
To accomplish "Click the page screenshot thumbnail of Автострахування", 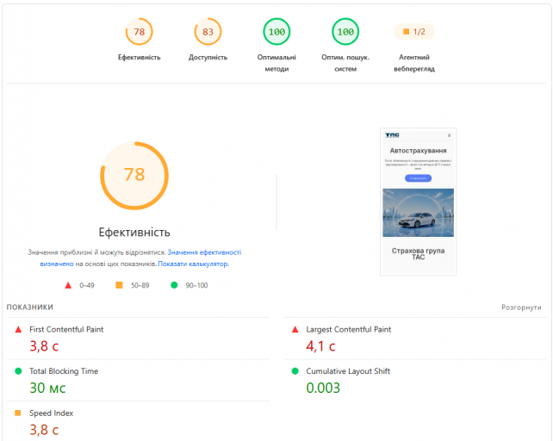I will pos(419,202).
